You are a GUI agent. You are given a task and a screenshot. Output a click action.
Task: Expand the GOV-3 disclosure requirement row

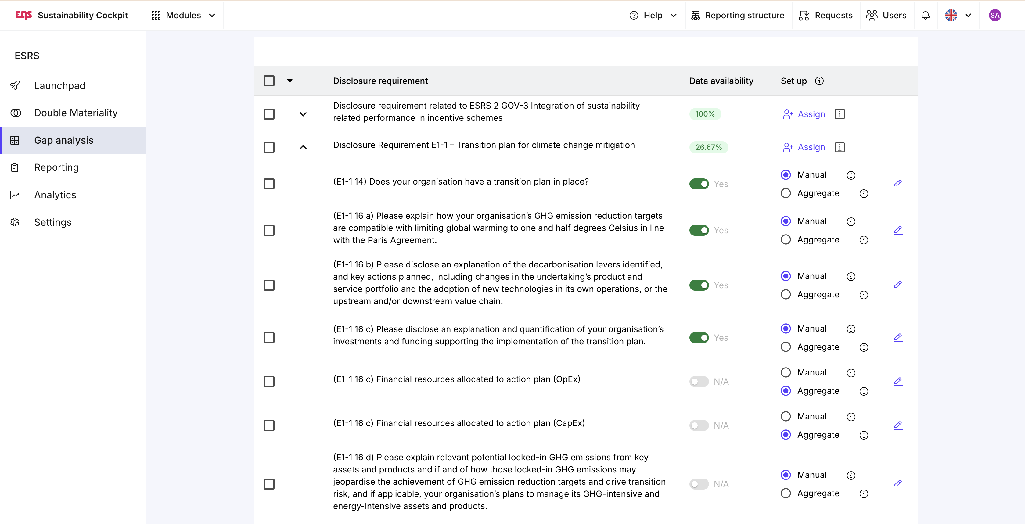303,114
